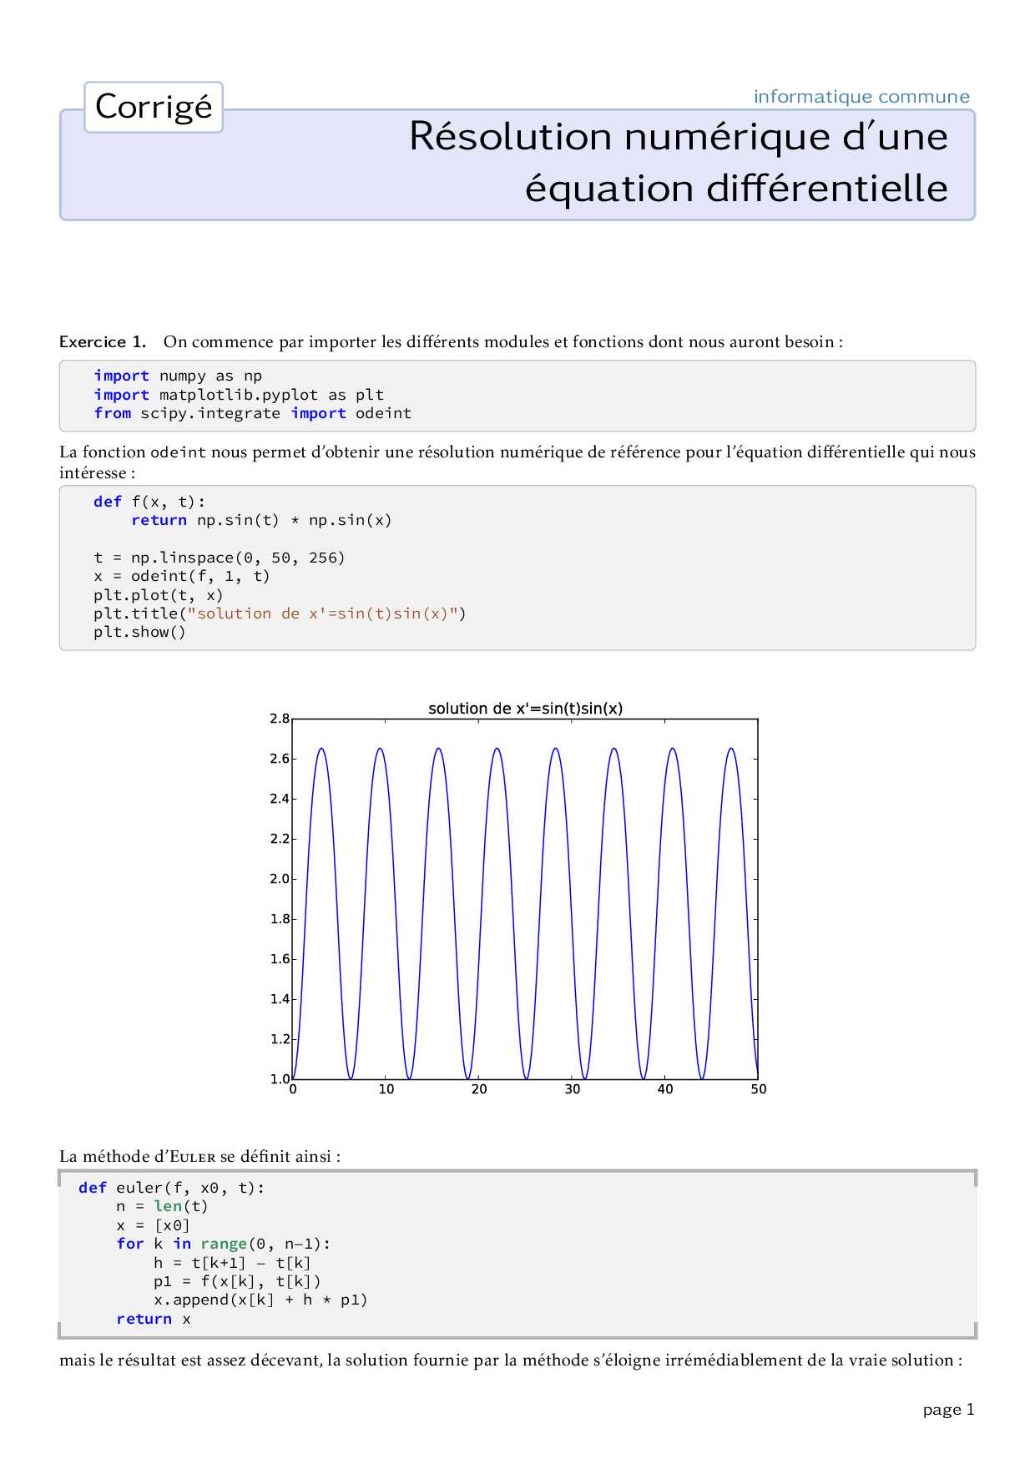Click the "plt.show()" code line
This screenshot has height=1464, width=1035.
click(x=139, y=632)
